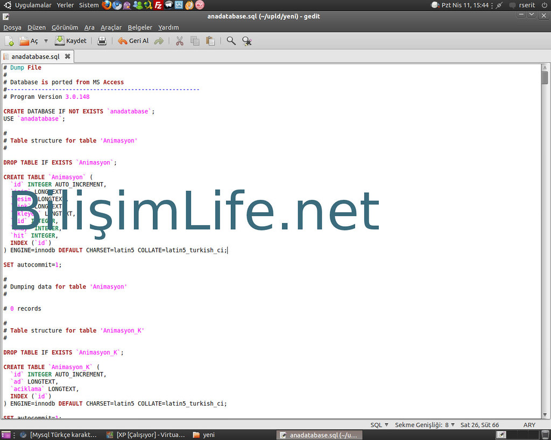Paste clipboard contents via toolbar
The image size is (551, 440).
point(210,40)
